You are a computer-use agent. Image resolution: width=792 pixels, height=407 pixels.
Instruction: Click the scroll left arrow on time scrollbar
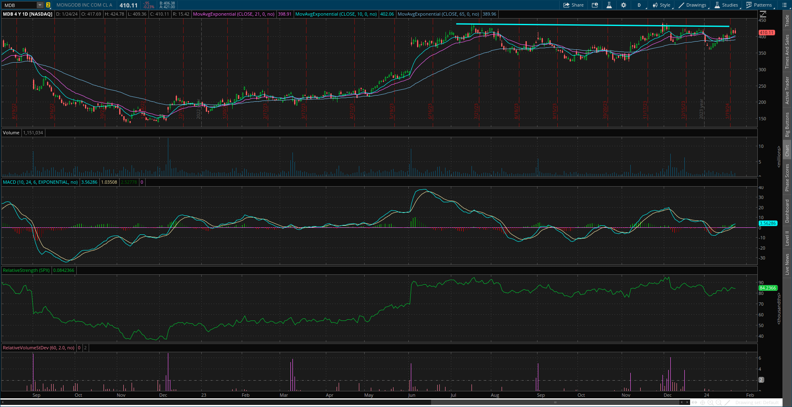[3, 402]
